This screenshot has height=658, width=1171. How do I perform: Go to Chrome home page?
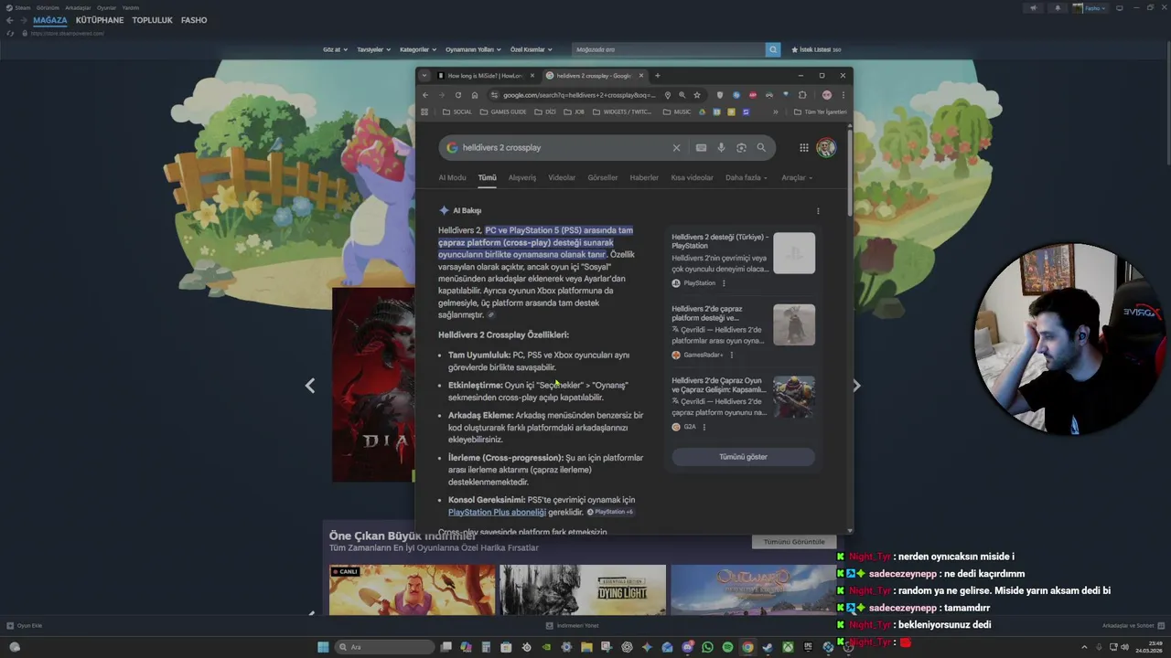coord(474,95)
